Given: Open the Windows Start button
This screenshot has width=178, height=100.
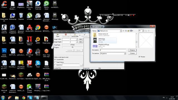Looking at the screenshot, I should tap(3, 98).
